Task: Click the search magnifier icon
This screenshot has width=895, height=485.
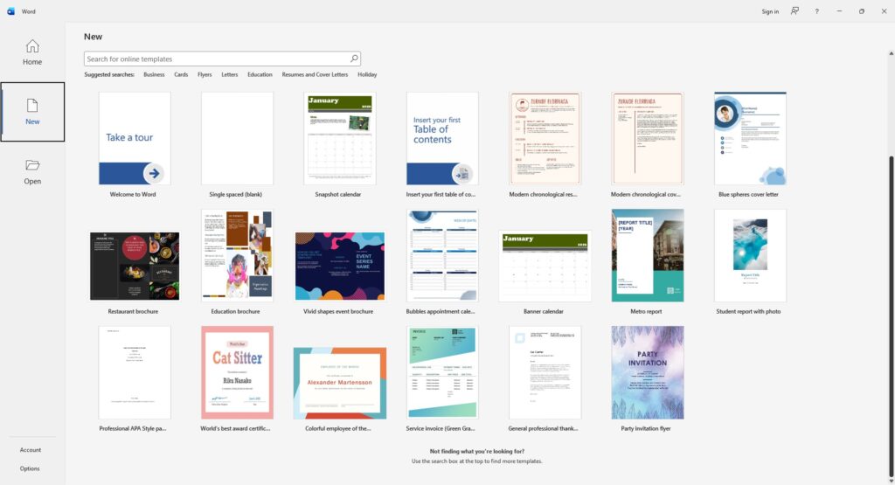Action: coord(354,59)
